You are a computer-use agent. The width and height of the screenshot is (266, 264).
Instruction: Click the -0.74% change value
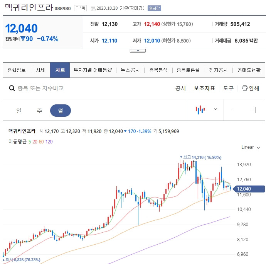coord(48,39)
